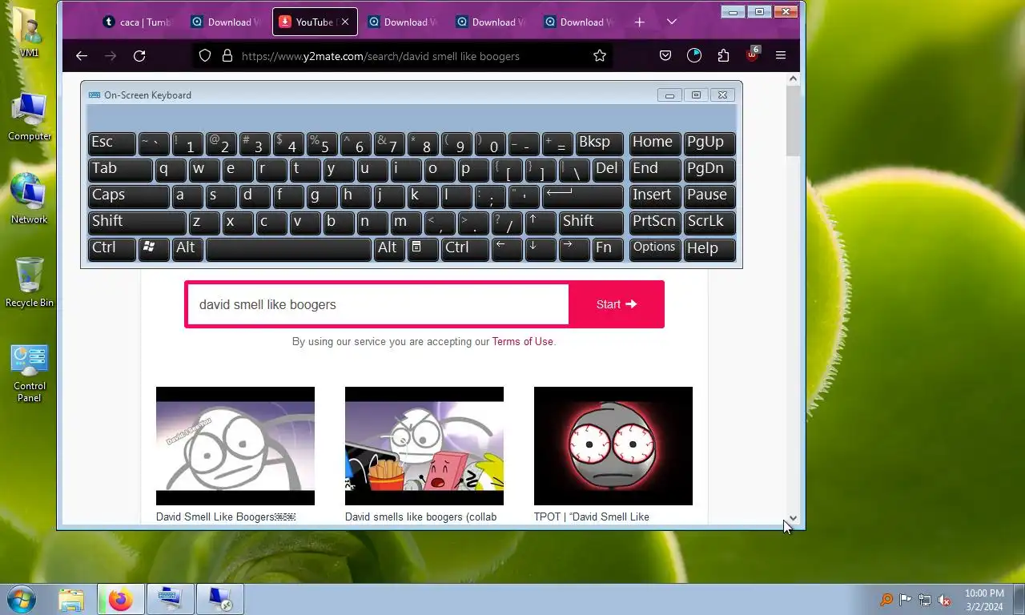Screen dimensions: 1025x615
Task: Tap the Windows logo key
Action: tap(154, 249)
